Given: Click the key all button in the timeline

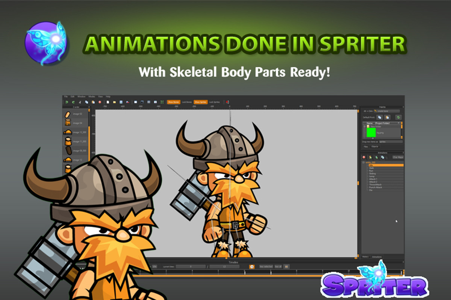Looking at the screenshot, I should tap(278, 267).
